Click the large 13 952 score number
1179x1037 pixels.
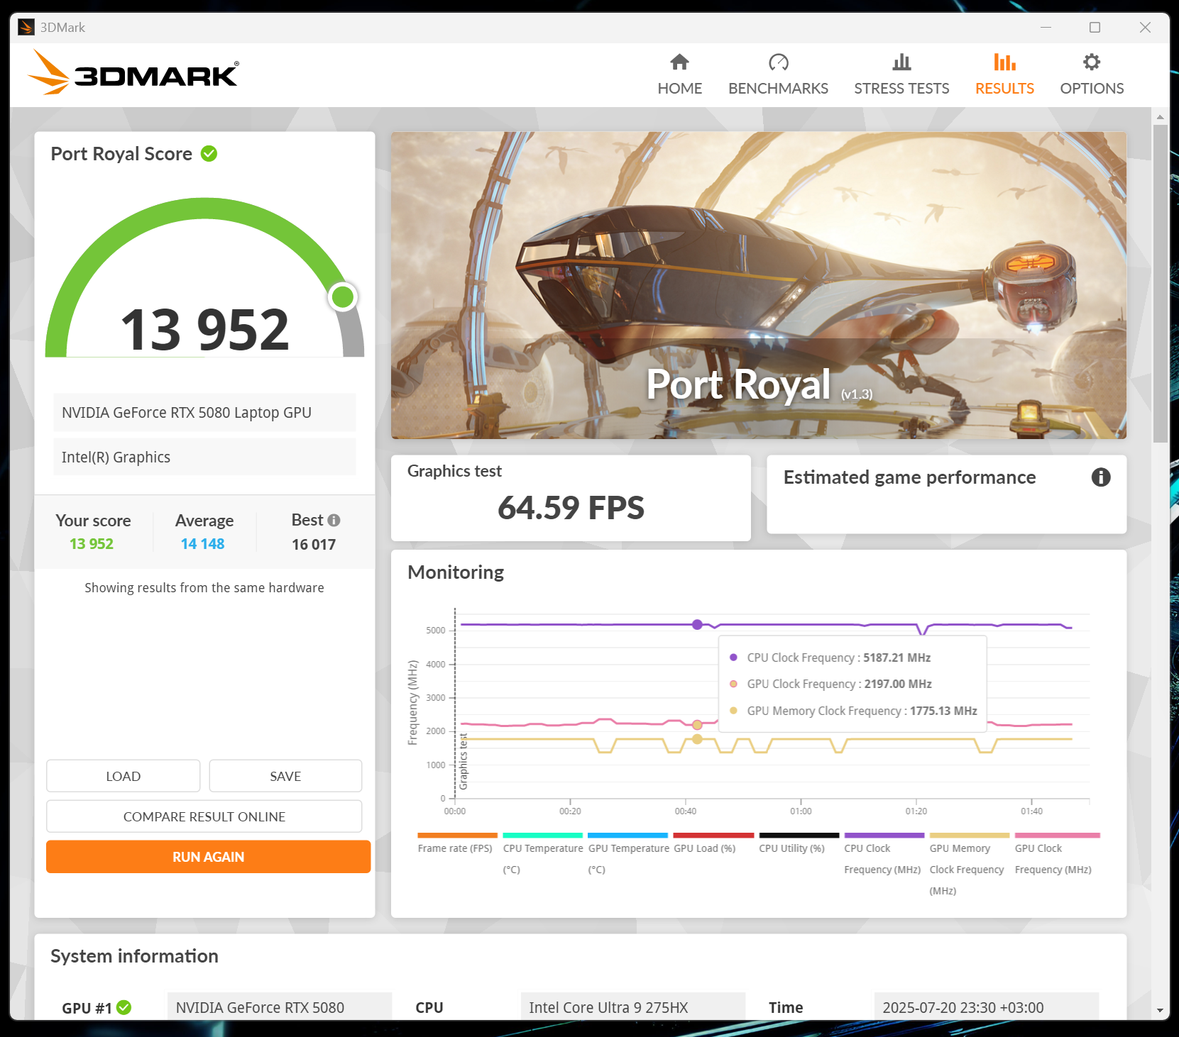(205, 330)
